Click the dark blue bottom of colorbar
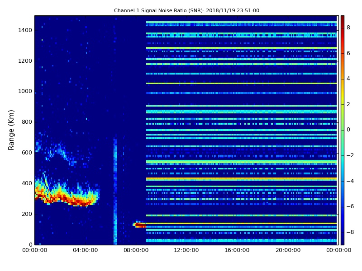362x271 pixels. pyautogui.click(x=343, y=241)
